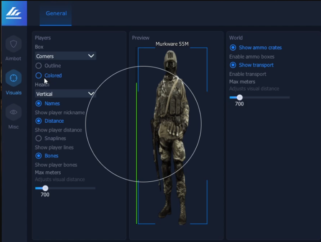Click the Names label text
The image size is (321, 242).
pyautogui.click(x=52, y=103)
